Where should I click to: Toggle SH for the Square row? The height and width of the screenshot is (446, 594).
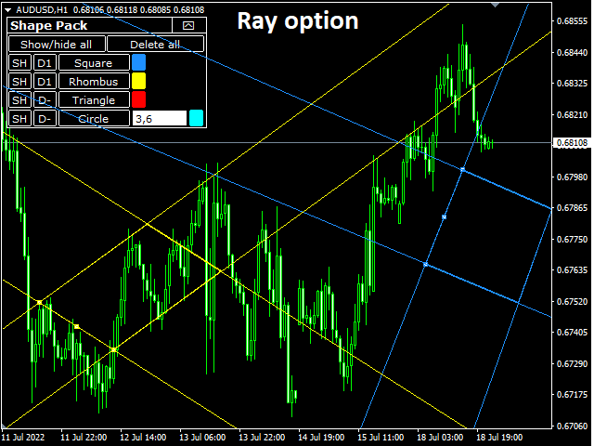pos(19,62)
